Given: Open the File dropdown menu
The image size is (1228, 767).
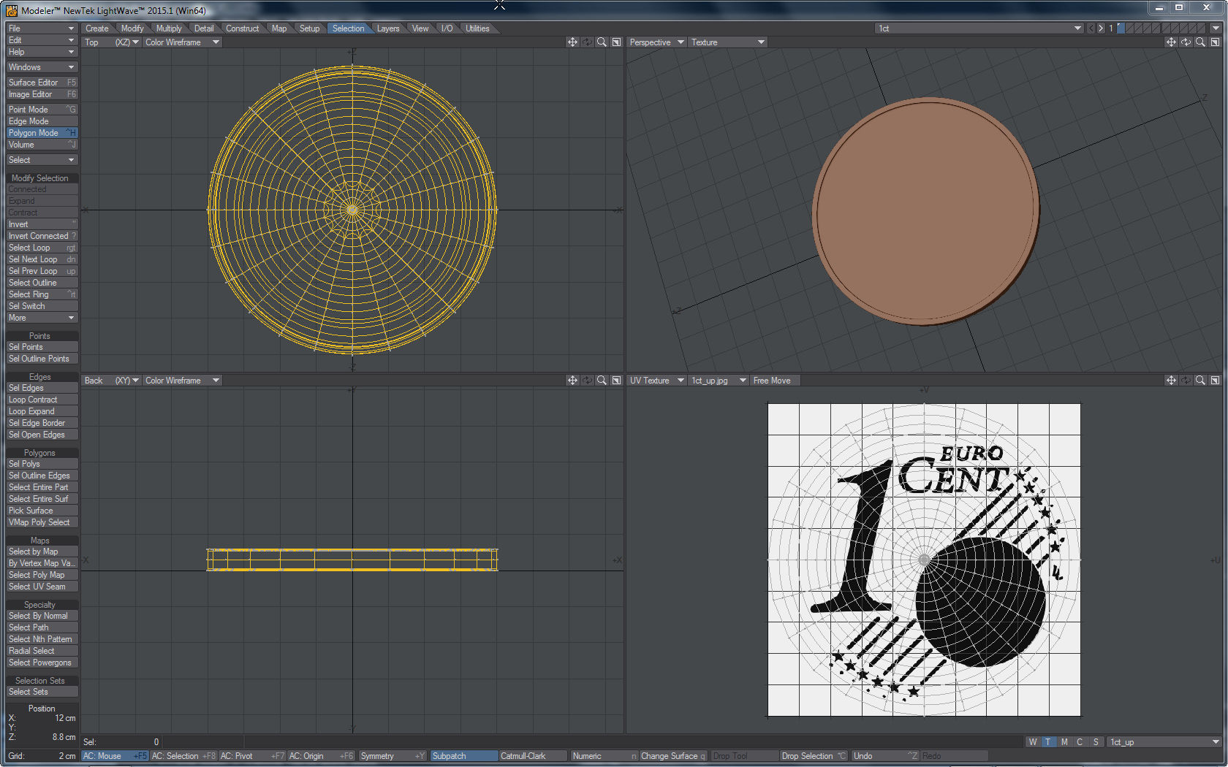Looking at the screenshot, I should point(42,28).
